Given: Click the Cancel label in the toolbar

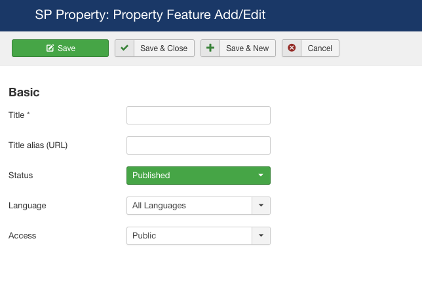Looking at the screenshot, I should [x=320, y=48].
